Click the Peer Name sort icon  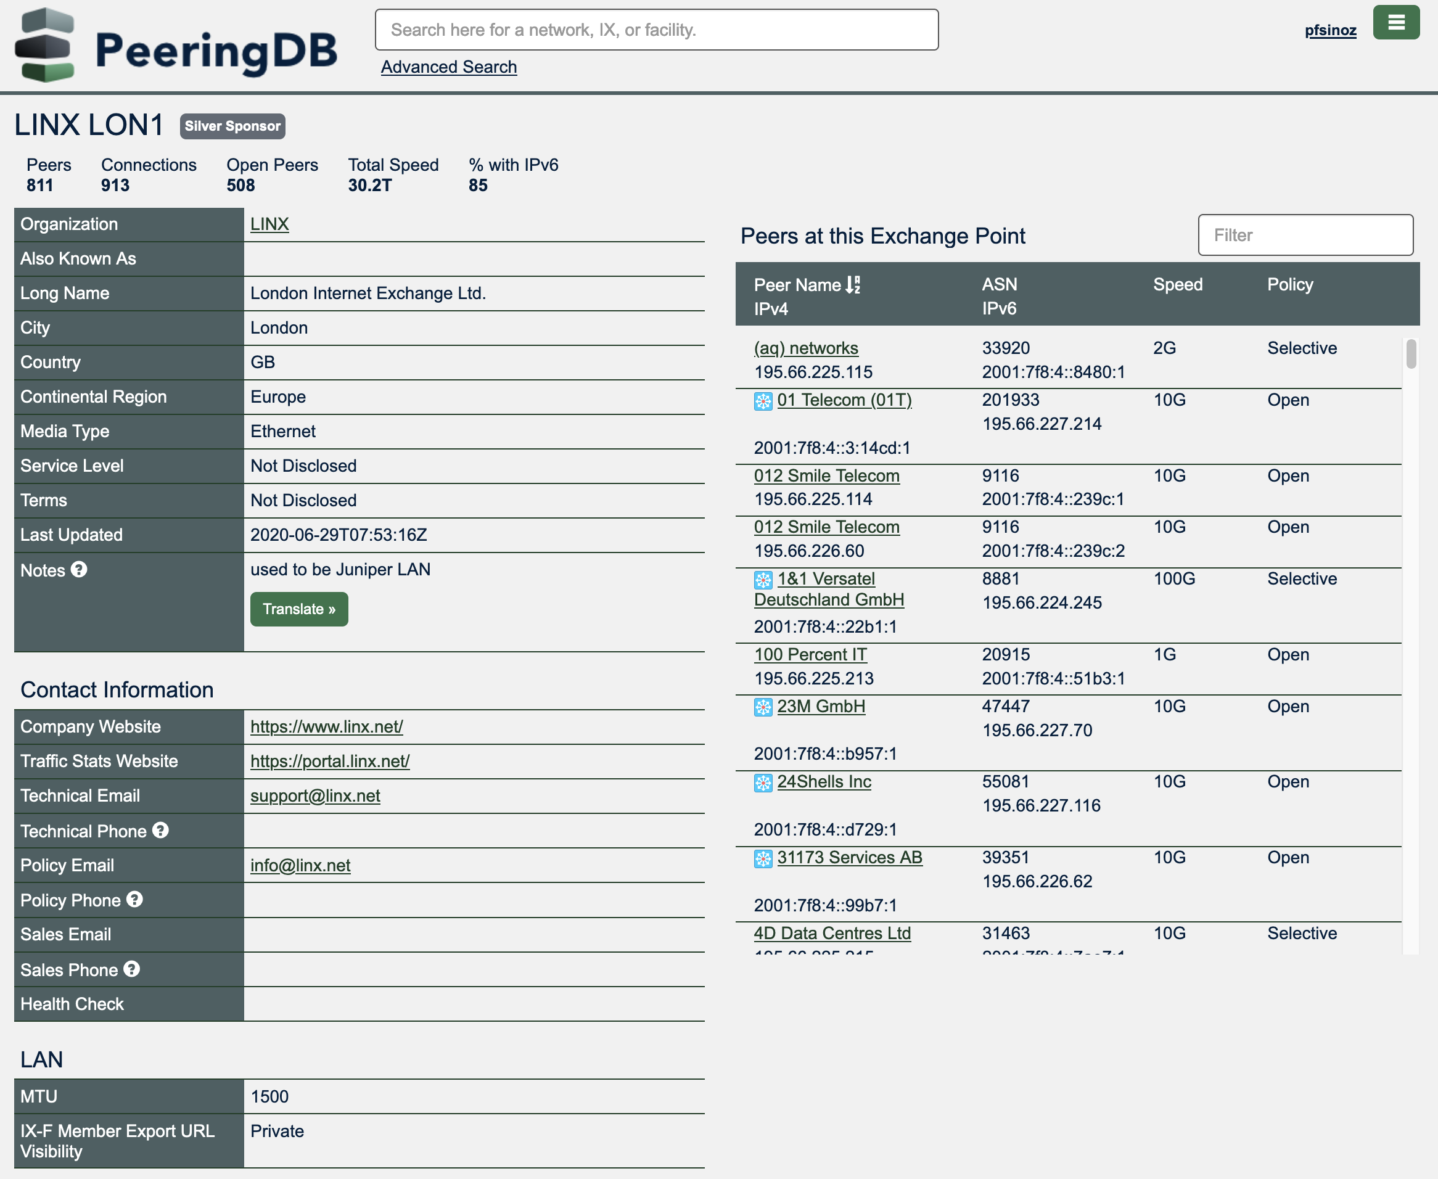point(852,284)
